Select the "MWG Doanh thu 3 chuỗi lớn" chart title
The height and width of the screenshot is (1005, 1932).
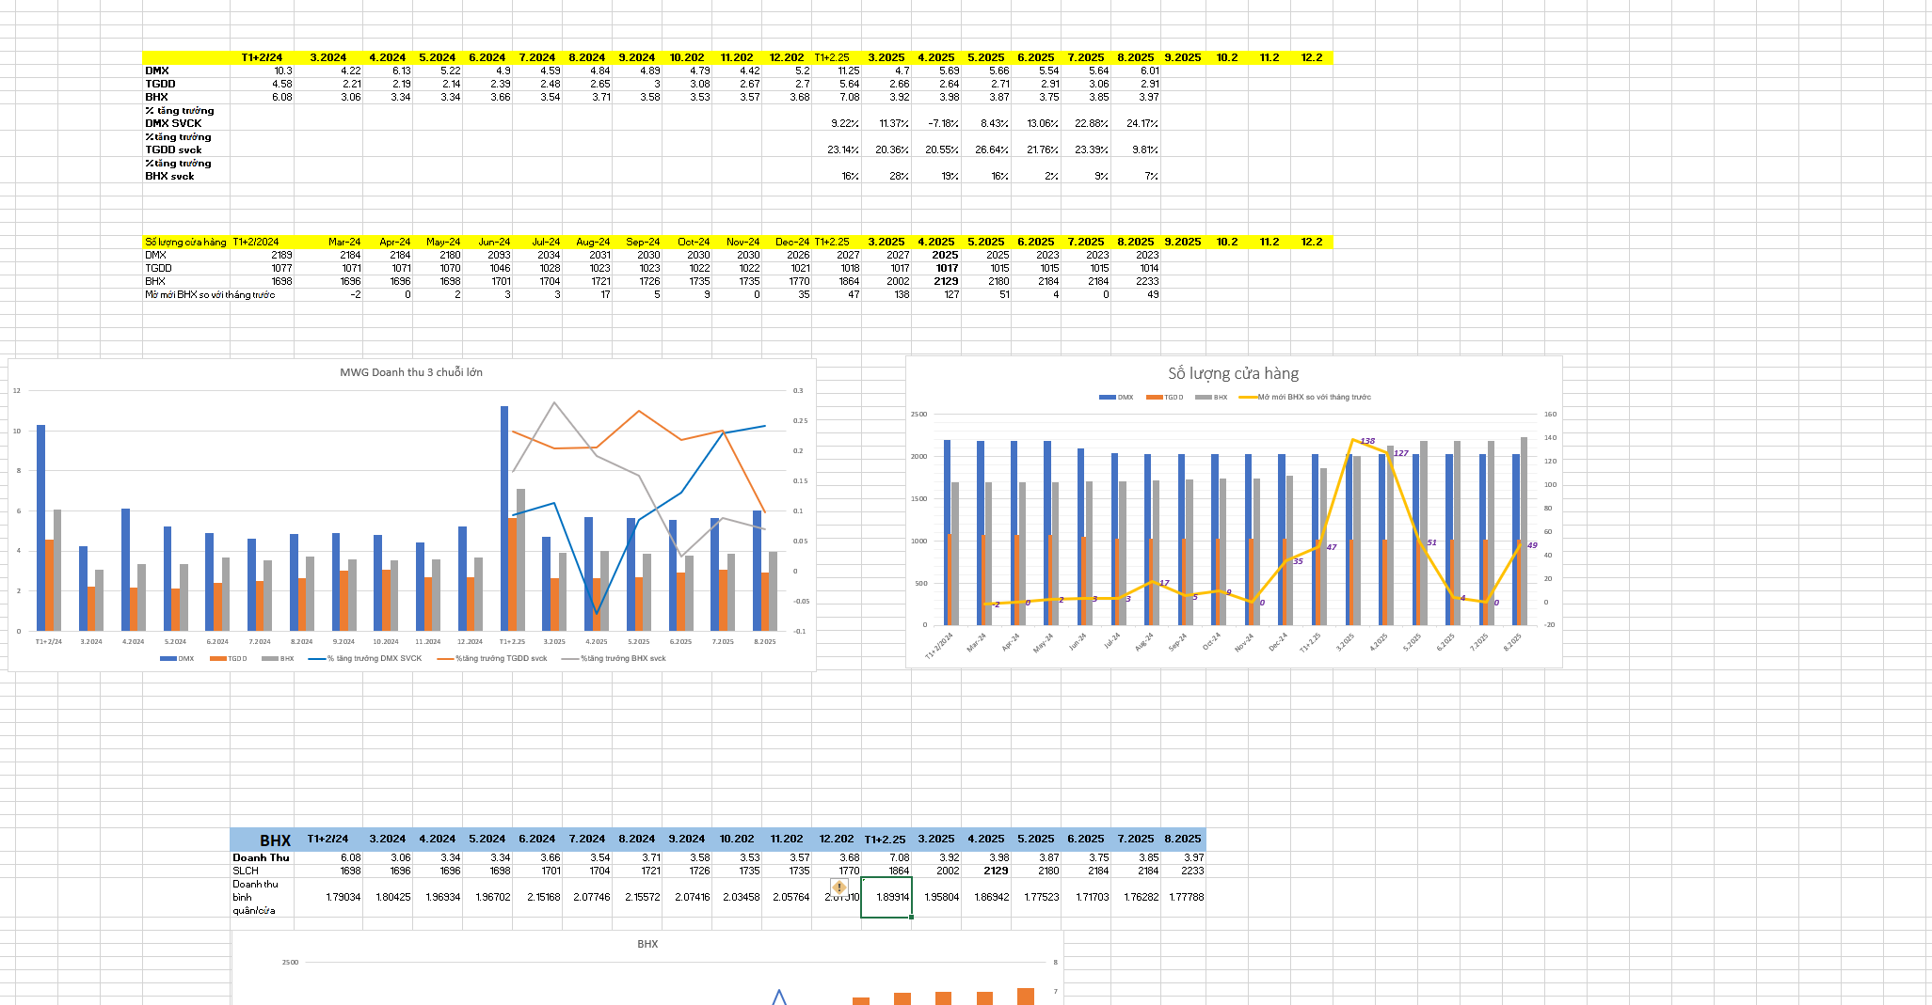coord(411,372)
